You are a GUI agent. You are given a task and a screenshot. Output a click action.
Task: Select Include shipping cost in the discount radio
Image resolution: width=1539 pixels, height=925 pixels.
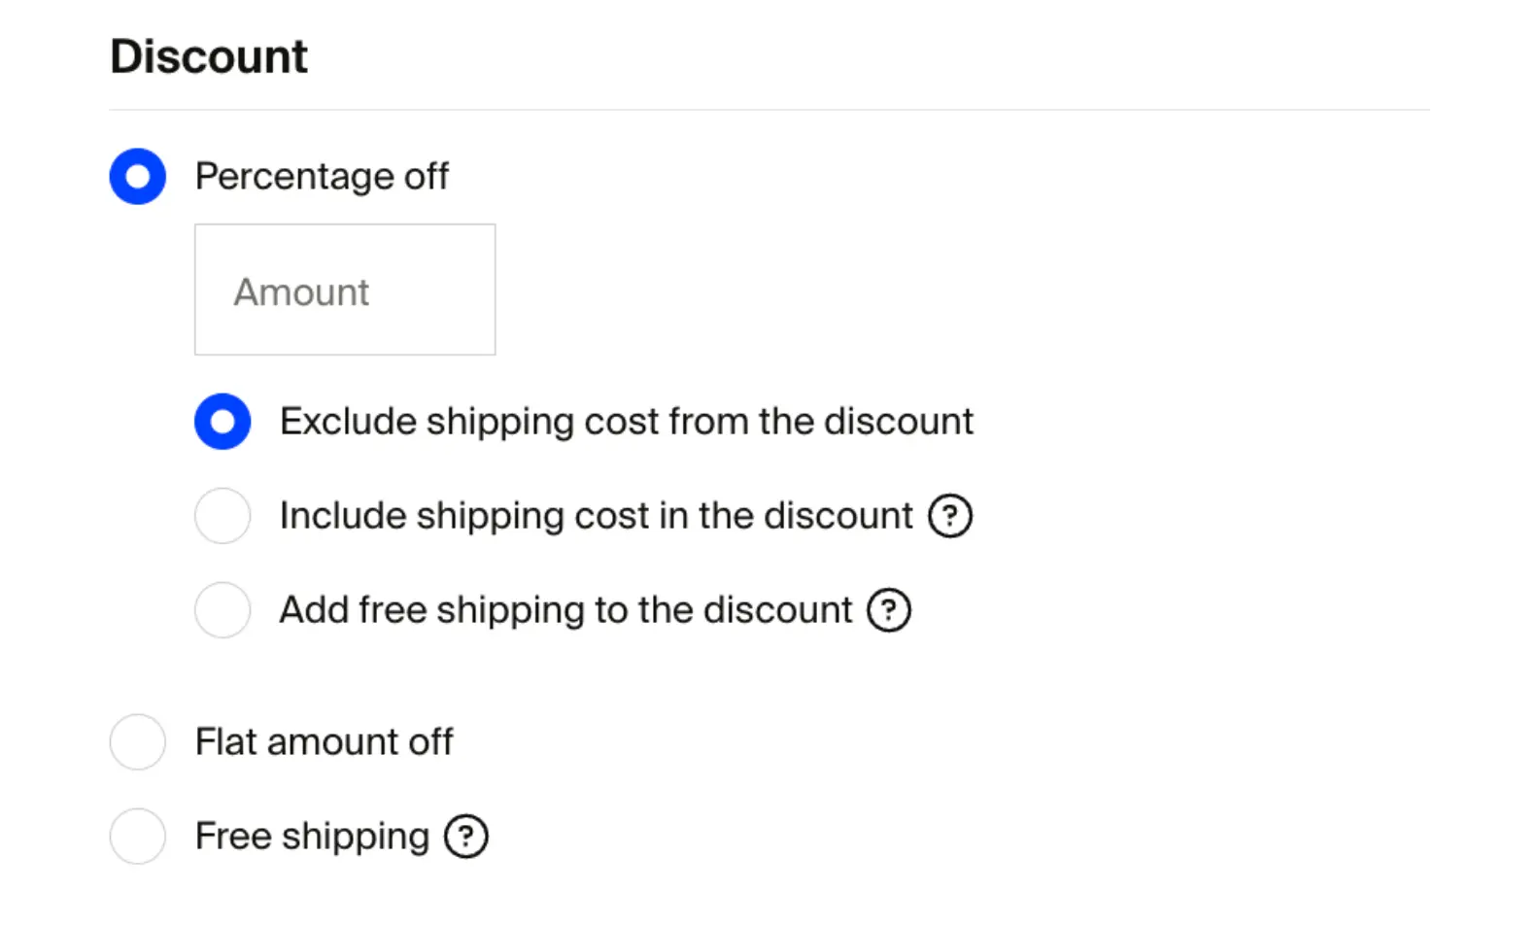222,516
